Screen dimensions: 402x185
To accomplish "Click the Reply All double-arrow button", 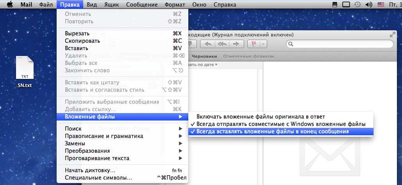I will tap(222, 44).
